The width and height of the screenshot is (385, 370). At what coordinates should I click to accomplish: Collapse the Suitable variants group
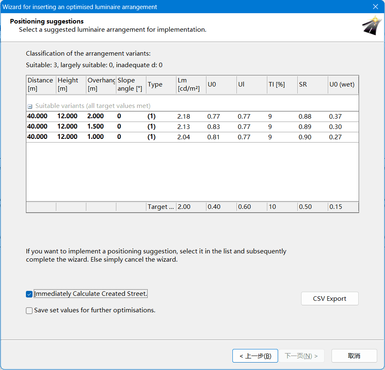30,107
